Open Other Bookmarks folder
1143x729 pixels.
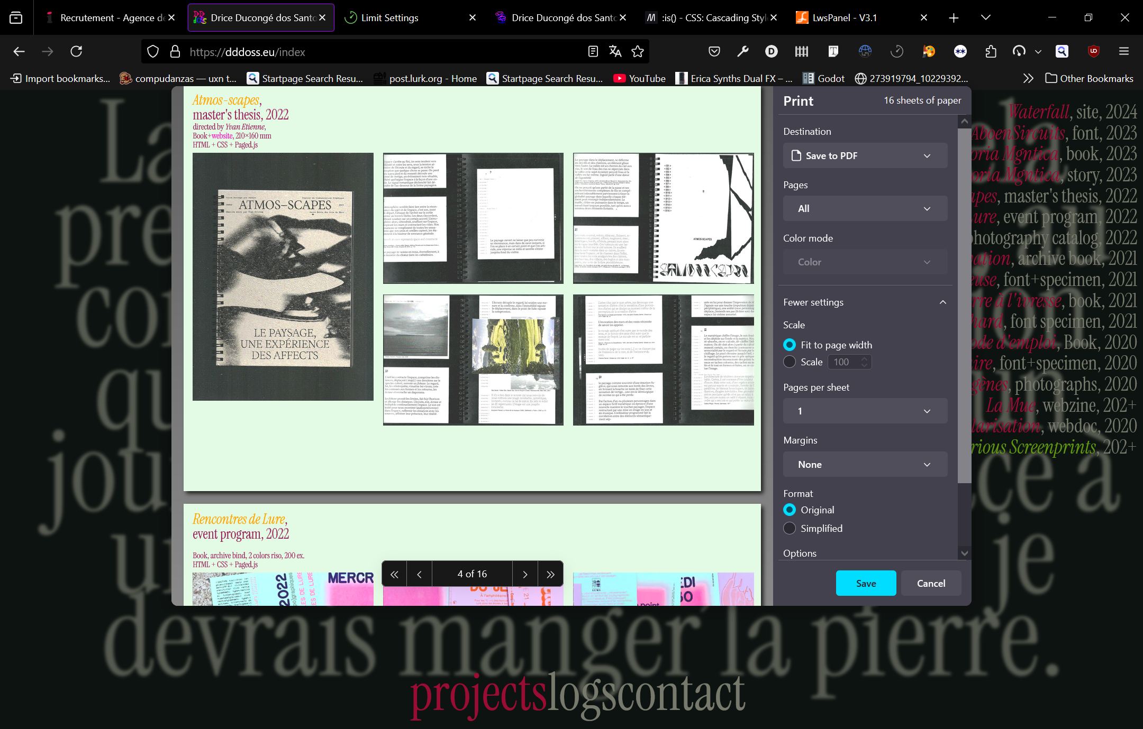pyautogui.click(x=1089, y=78)
